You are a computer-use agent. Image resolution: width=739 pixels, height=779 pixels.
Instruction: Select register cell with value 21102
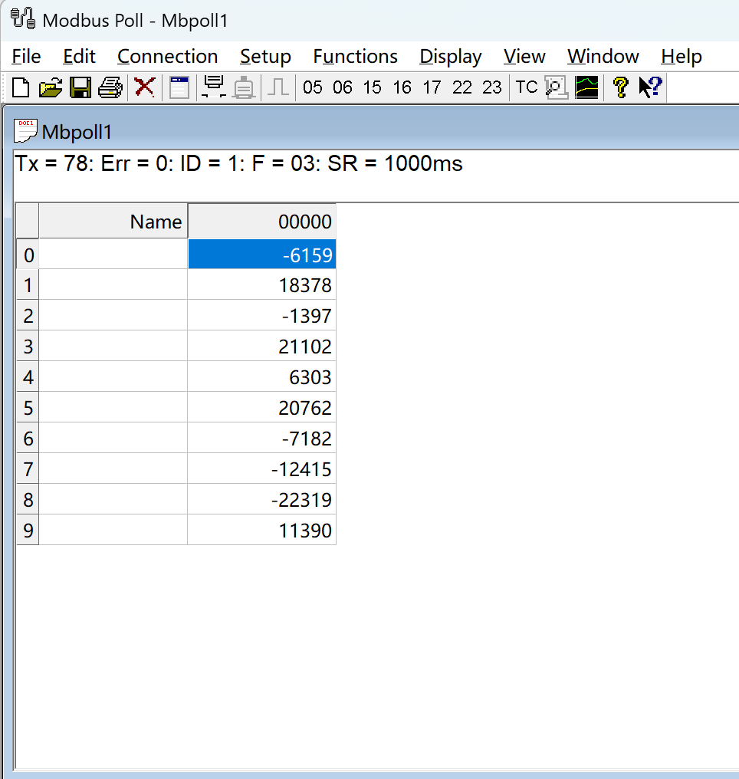[x=262, y=347]
